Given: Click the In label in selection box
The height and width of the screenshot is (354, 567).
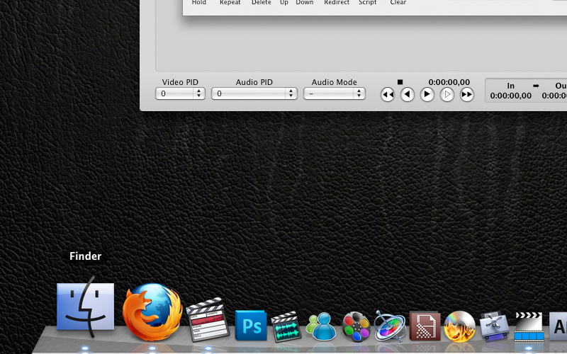Looking at the screenshot, I should (x=510, y=86).
